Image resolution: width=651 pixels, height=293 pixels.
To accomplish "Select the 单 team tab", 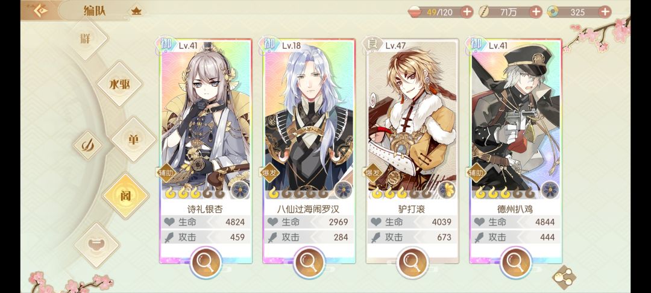I will coord(133,139).
